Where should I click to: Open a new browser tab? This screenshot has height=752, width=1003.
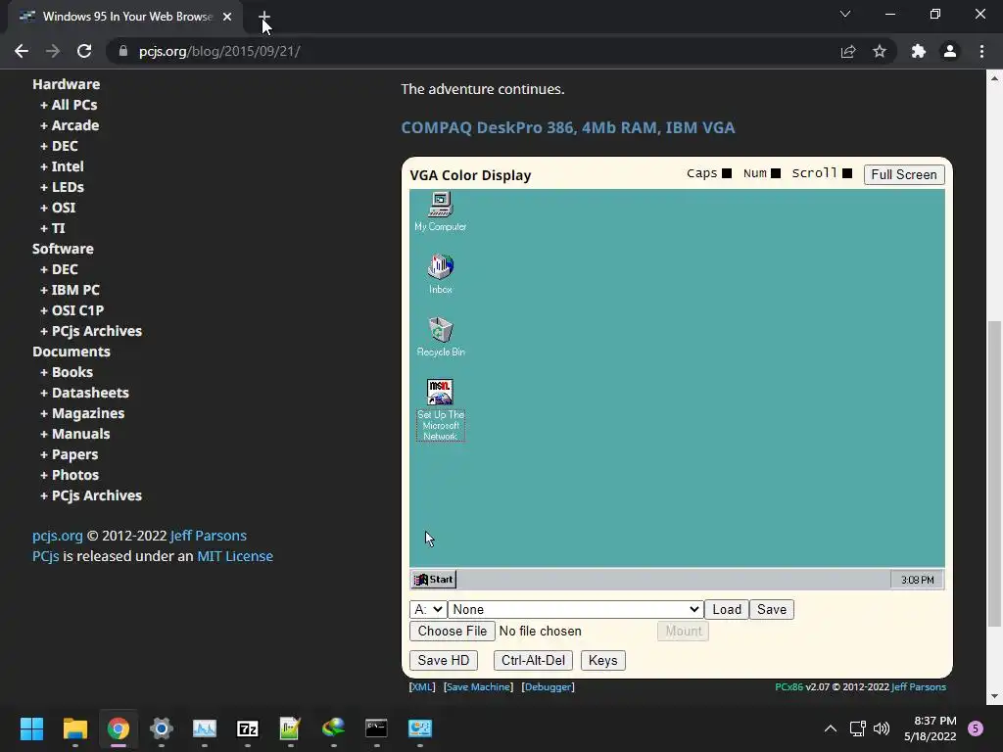pos(264,17)
